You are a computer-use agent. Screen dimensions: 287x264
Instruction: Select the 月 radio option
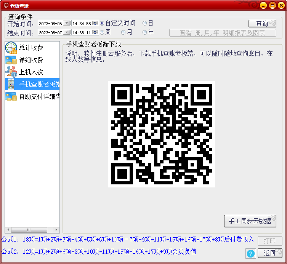pyautogui.click(x=127, y=32)
